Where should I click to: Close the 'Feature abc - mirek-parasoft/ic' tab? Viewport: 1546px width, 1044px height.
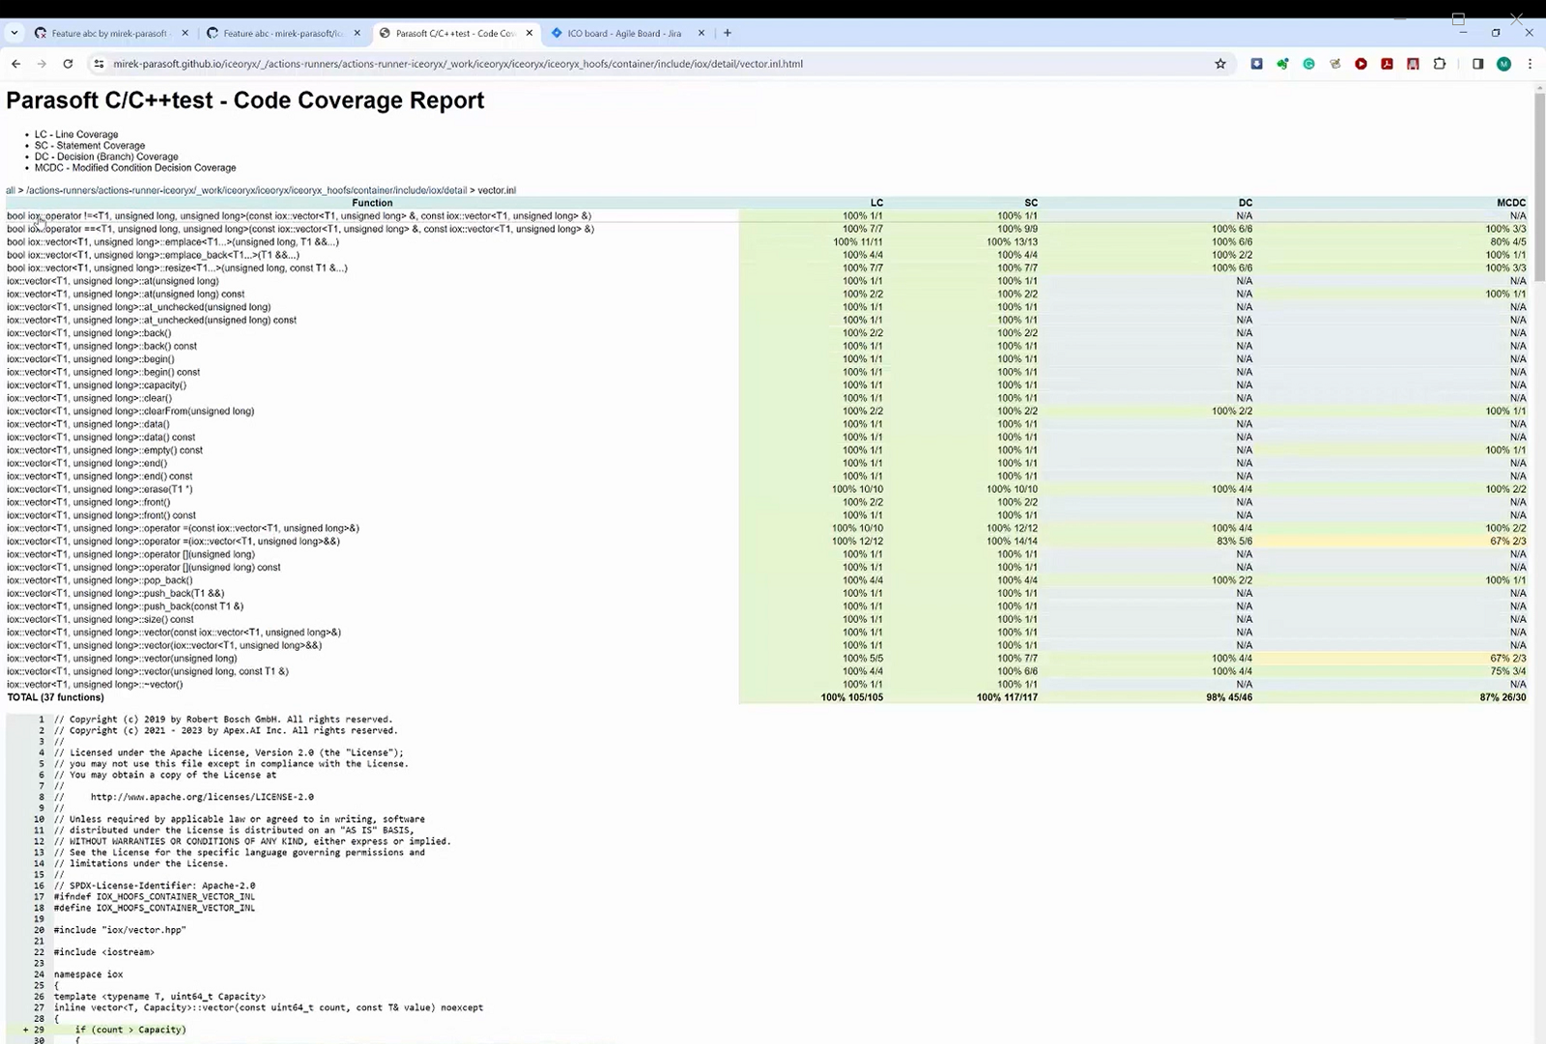click(358, 33)
